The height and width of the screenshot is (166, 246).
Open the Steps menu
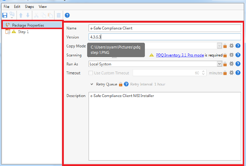pyautogui.click(x=29, y=6)
